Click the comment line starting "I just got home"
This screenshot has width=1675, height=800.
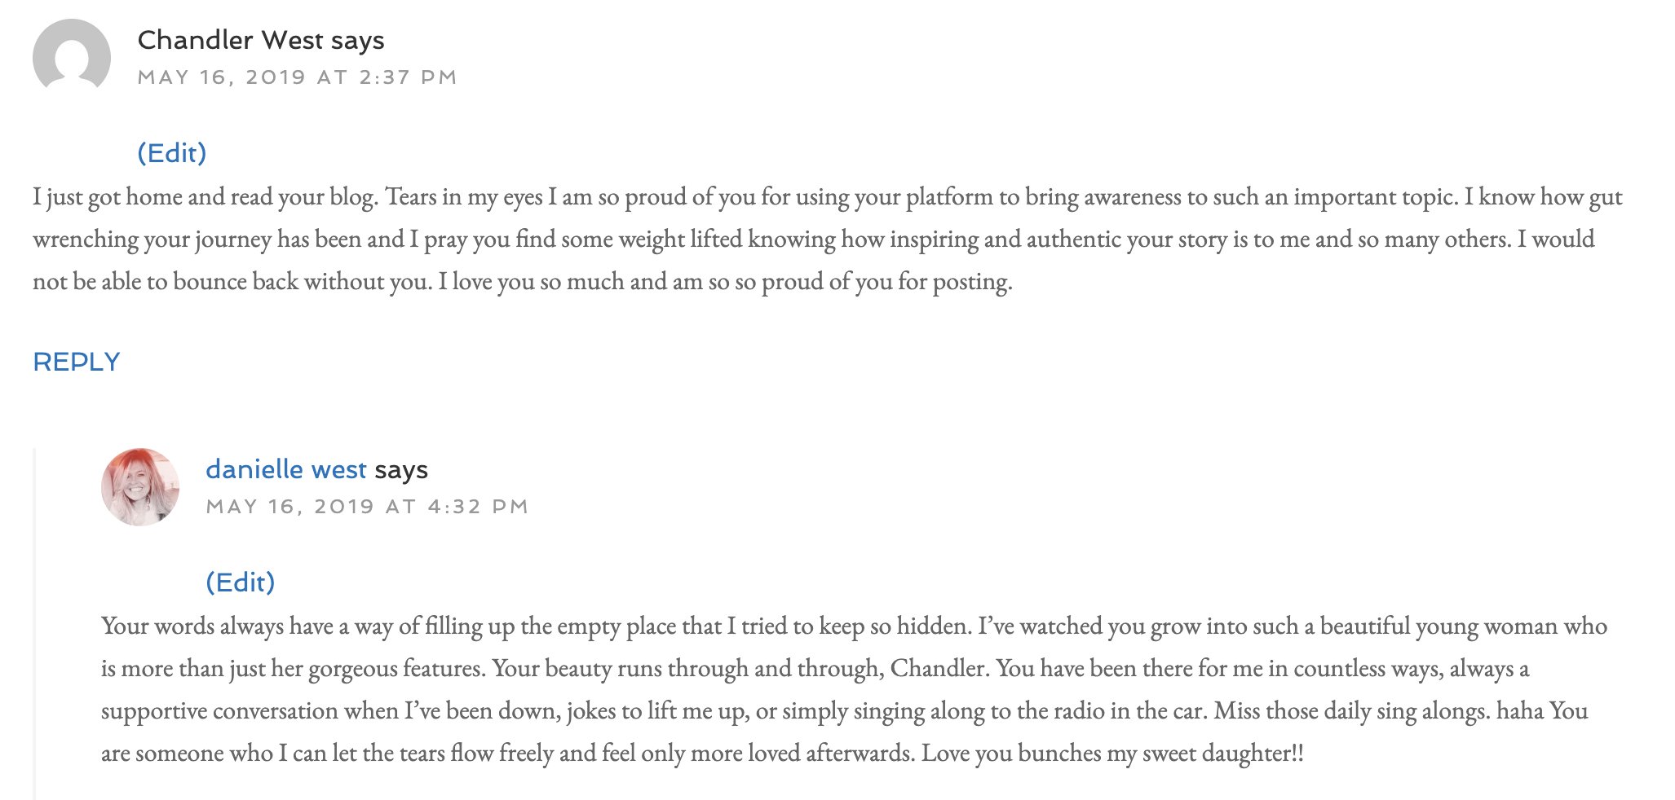[x=827, y=197]
